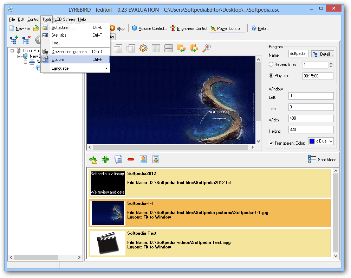Screen dimensions: 351x278
Task: Click the Height field showing 320
Action: coord(311,129)
